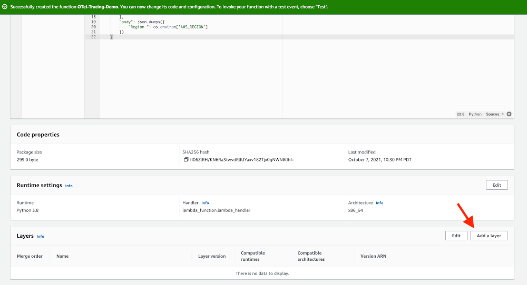
Task: Edit the Runtime settings
Action: pos(497,185)
